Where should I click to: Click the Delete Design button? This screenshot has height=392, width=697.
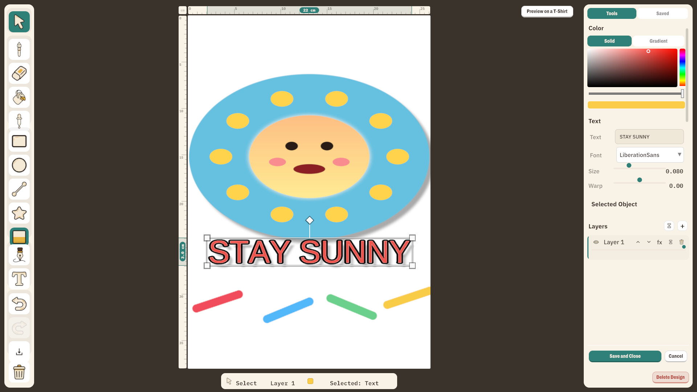[x=670, y=377]
